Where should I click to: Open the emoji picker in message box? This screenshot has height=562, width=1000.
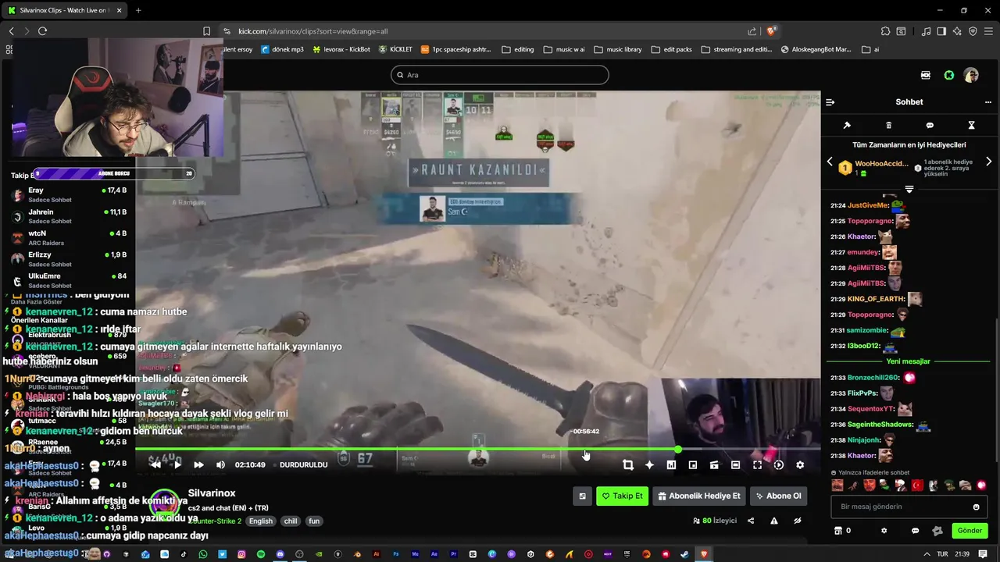(976, 507)
